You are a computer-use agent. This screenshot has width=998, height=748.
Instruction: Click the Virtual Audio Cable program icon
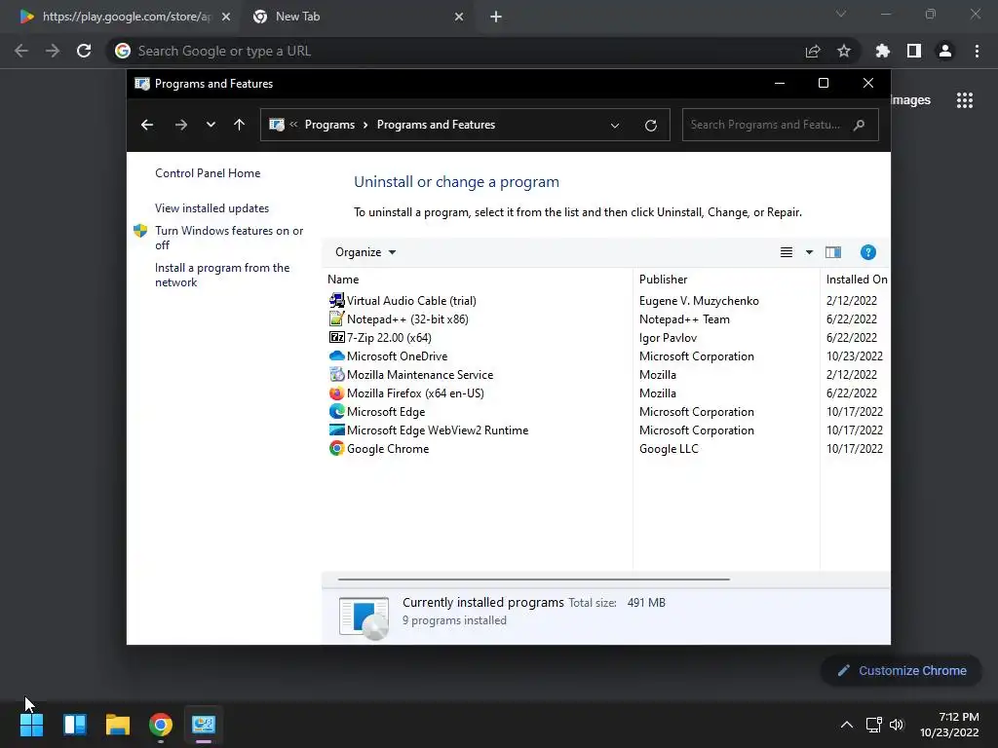coord(336,300)
